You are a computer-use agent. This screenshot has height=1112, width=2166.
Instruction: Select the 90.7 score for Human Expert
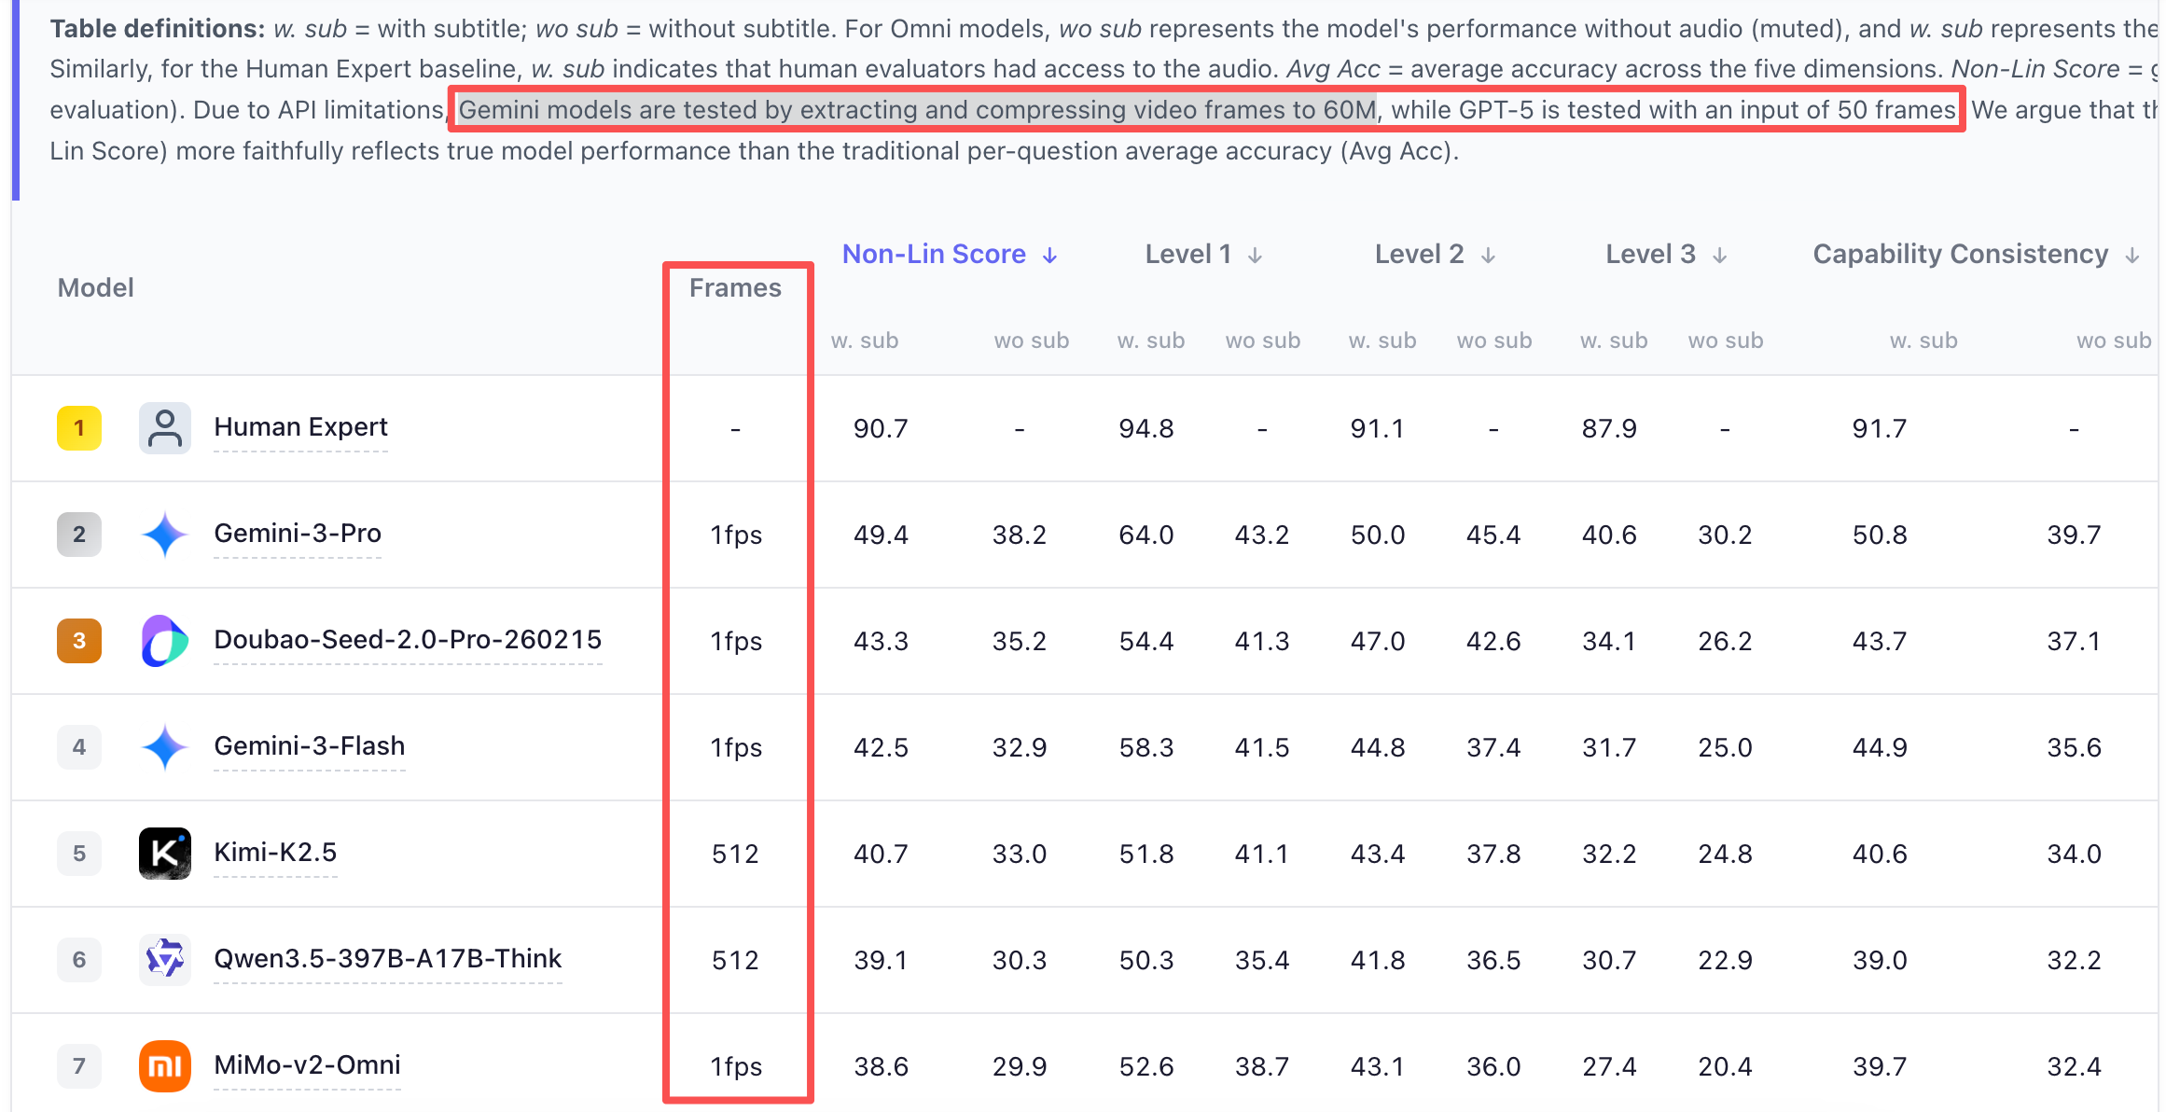[881, 429]
